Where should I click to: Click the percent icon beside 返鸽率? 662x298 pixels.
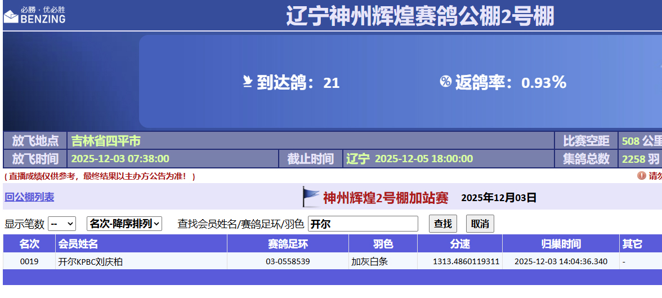coord(445,82)
